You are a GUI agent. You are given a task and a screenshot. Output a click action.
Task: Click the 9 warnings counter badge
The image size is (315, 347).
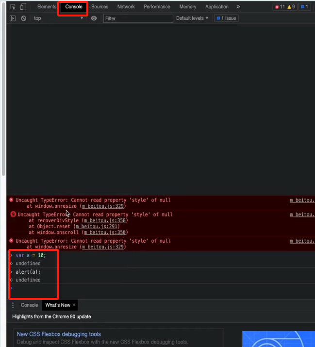(x=291, y=7)
